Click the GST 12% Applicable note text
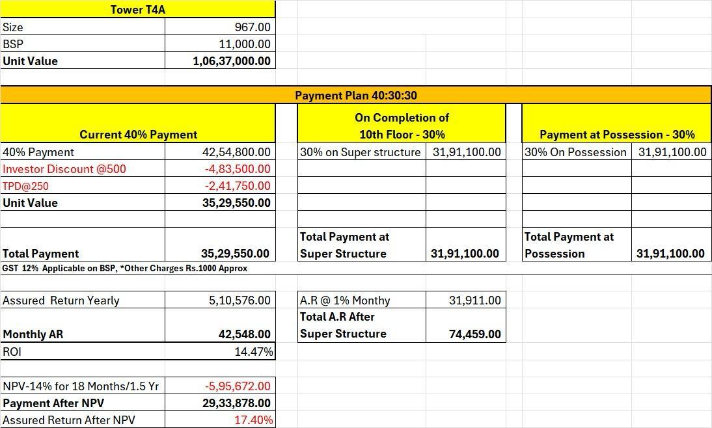This screenshot has width=712, height=428. click(x=125, y=268)
